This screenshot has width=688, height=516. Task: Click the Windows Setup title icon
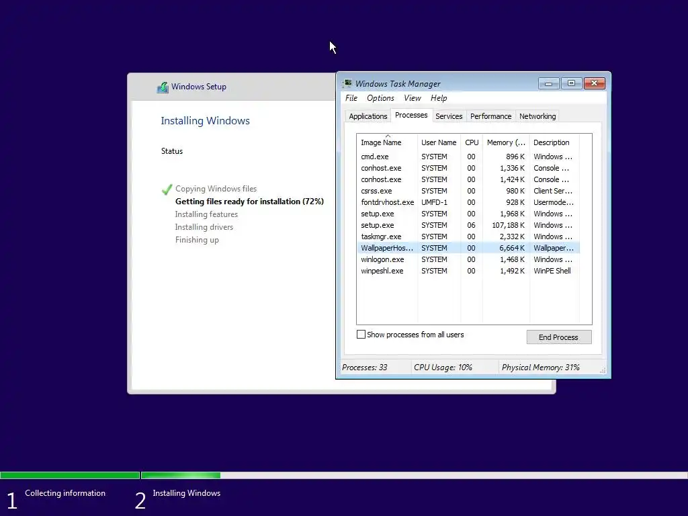pyautogui.click(x=163, y=87)
